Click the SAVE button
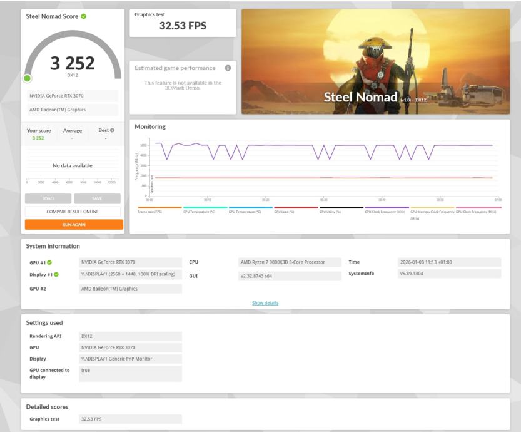 (97, 198)
